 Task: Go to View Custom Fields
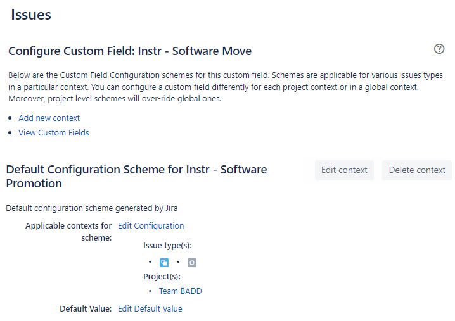coord(53,133)
